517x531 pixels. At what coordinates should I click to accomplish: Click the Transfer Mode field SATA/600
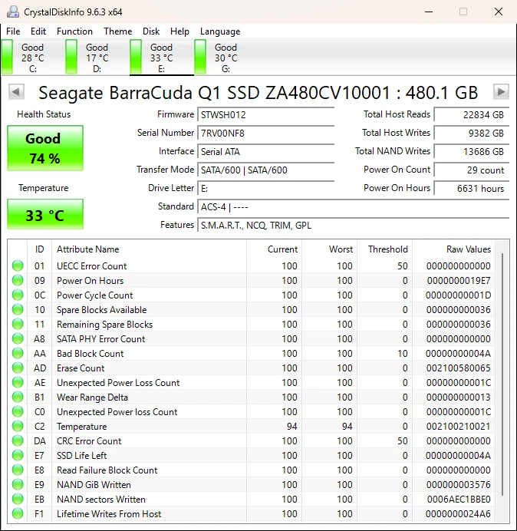pyautogui.click(x=265, y=170)
